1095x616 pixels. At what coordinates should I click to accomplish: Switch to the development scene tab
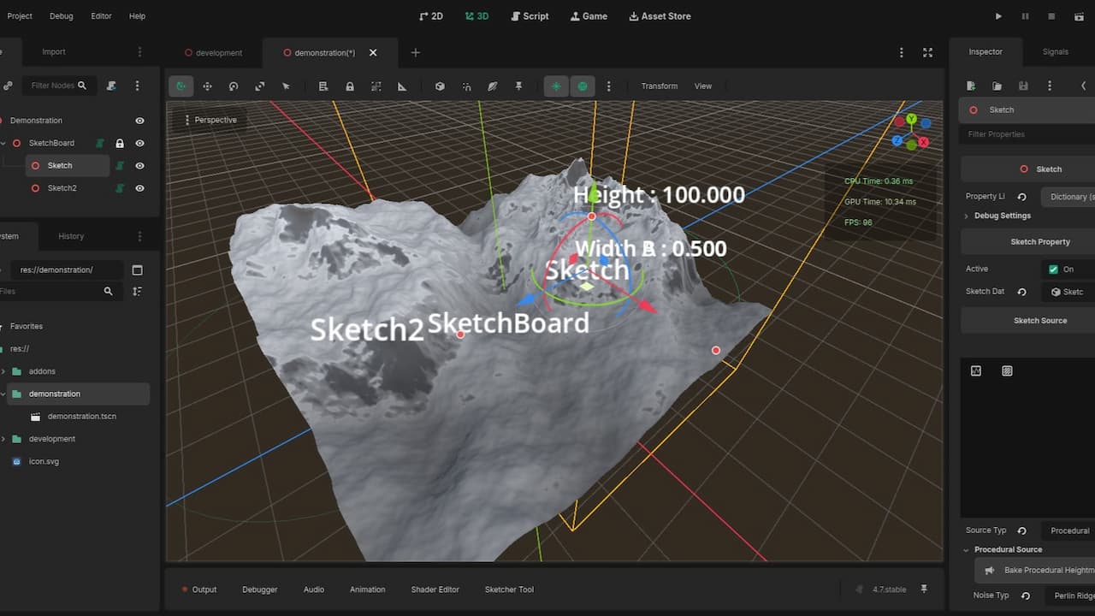click(213, 53)
